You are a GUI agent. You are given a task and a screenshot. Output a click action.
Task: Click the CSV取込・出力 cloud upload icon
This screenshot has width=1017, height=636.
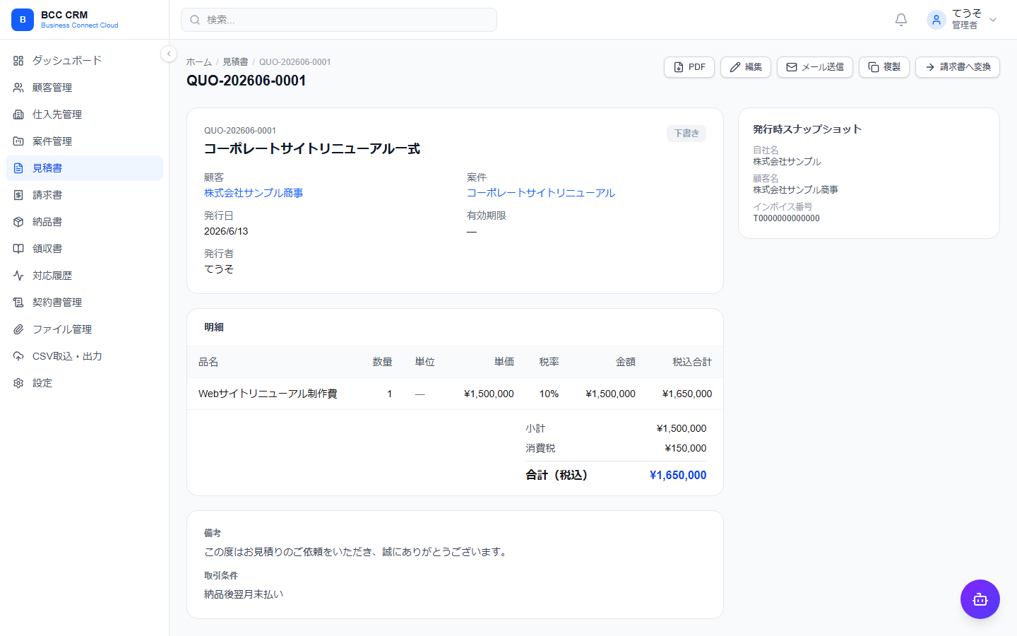(18, 356)
